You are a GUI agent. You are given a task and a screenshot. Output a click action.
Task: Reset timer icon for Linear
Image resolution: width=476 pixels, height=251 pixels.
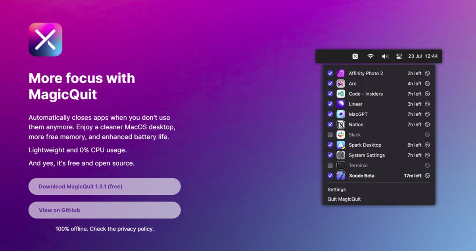pos(427,104)
